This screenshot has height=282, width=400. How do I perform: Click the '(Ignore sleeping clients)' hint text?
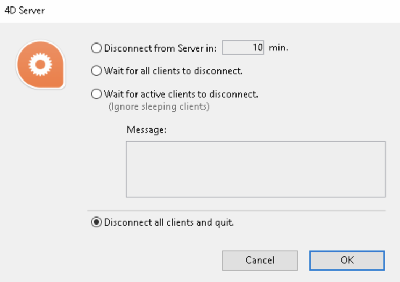tap(159, 106)
